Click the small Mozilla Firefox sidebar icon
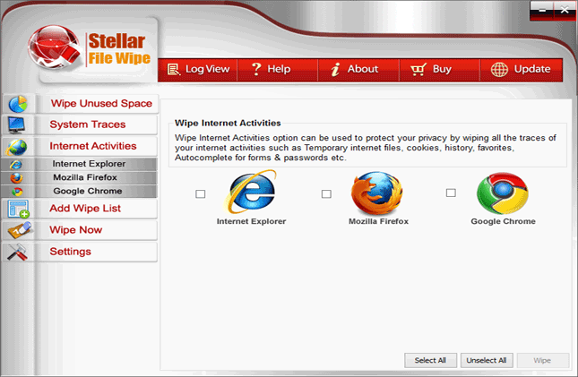Viewport: 578px width, 377px height. (x=16, y=177)
